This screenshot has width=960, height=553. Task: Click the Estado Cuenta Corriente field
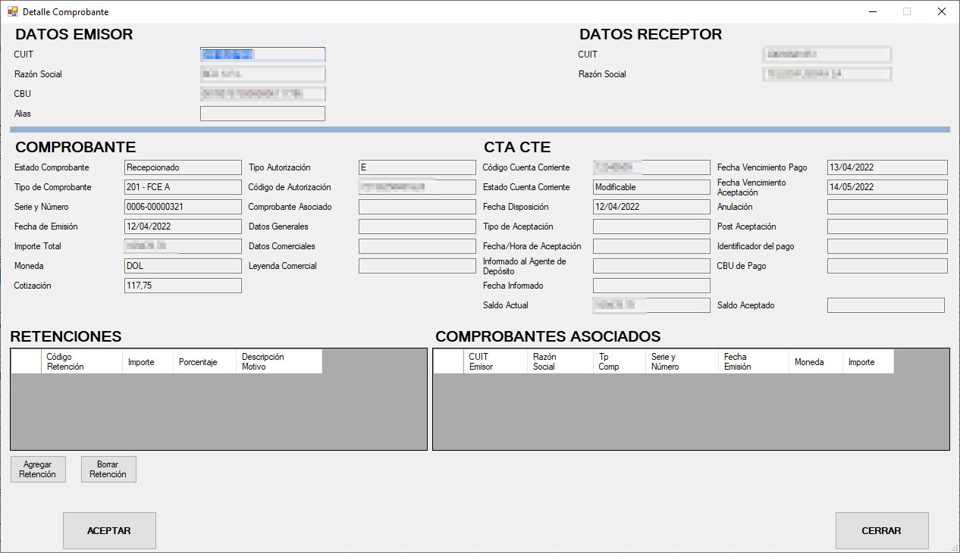click(x=651, y=187)
